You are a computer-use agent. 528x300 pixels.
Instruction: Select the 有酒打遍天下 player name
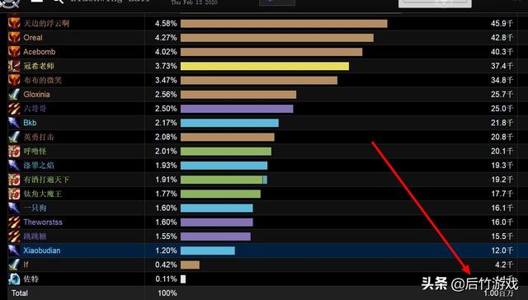[x=46, y=180]
